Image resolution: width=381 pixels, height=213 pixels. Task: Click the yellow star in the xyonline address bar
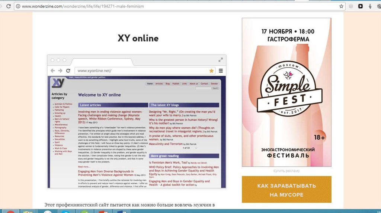point(211,71)
